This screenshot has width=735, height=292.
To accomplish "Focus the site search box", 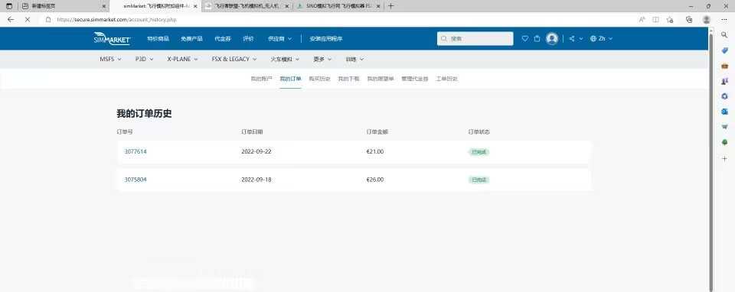I will point(475,39).
